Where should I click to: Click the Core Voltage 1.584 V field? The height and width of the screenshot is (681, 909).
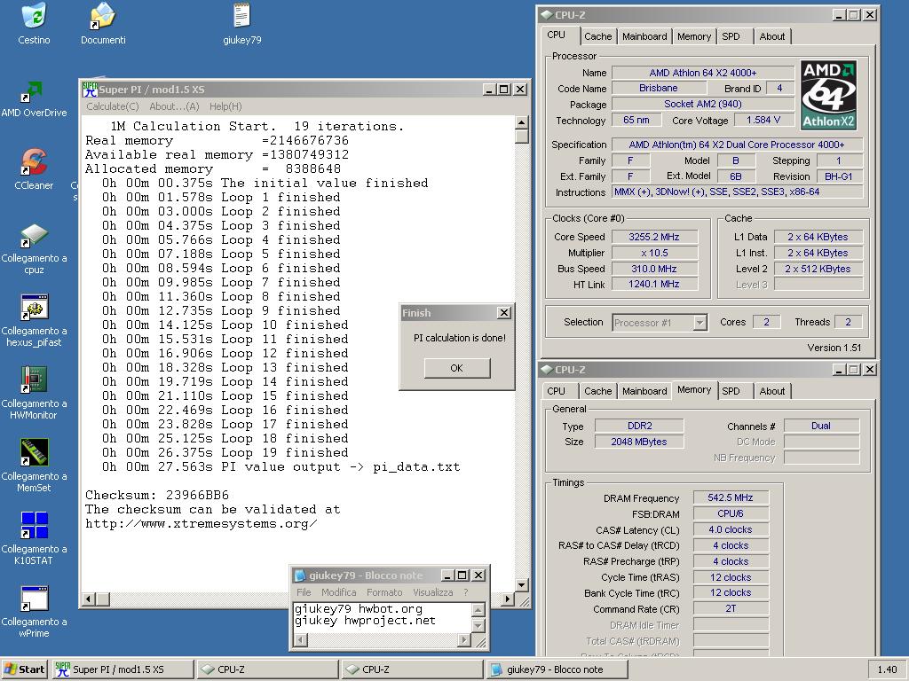coord(763,120)
